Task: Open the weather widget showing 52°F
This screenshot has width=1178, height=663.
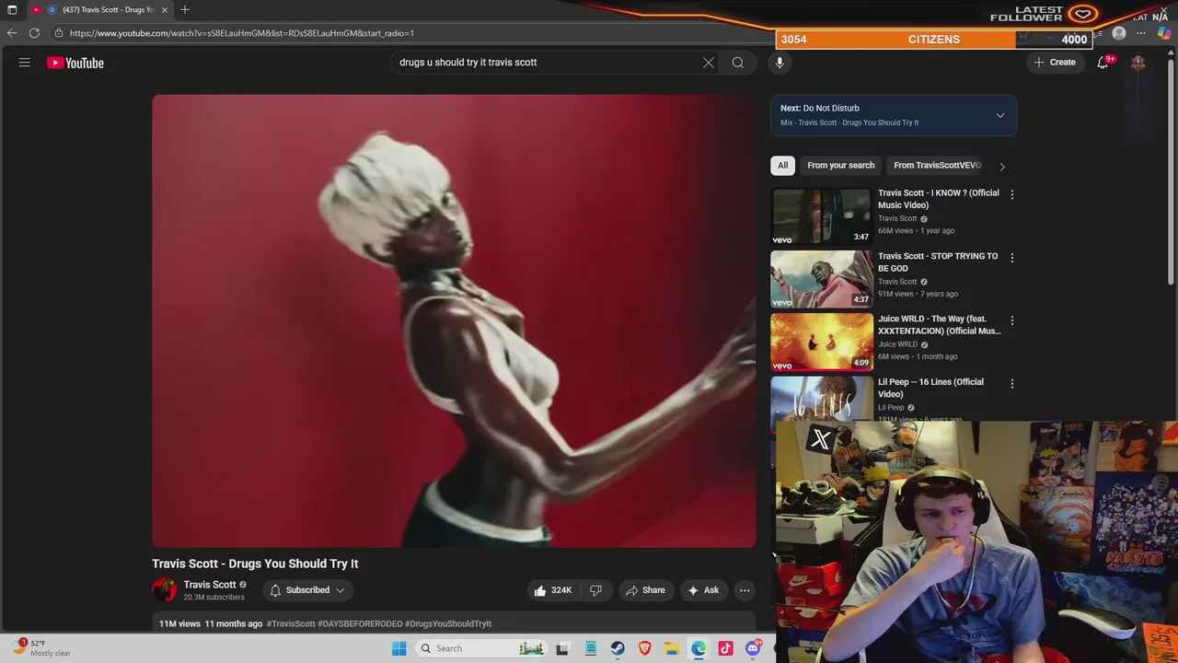Action: click(x=41, y=648)
